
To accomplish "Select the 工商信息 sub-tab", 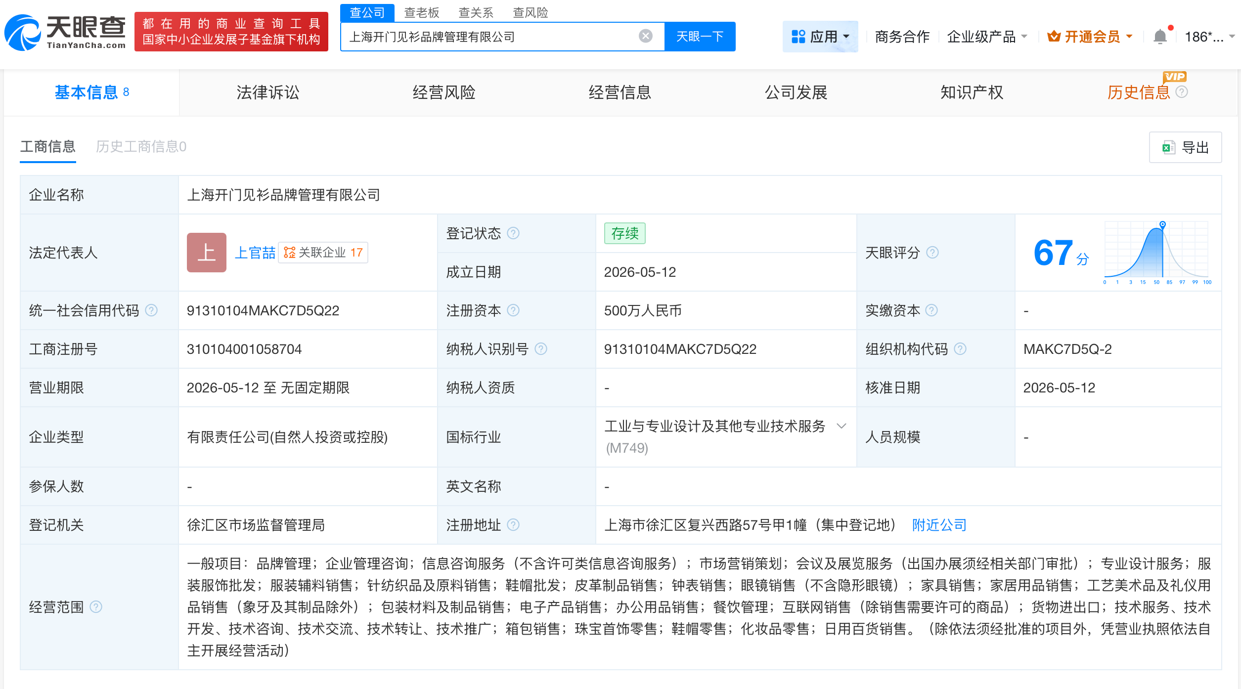I will click(48, 147).
